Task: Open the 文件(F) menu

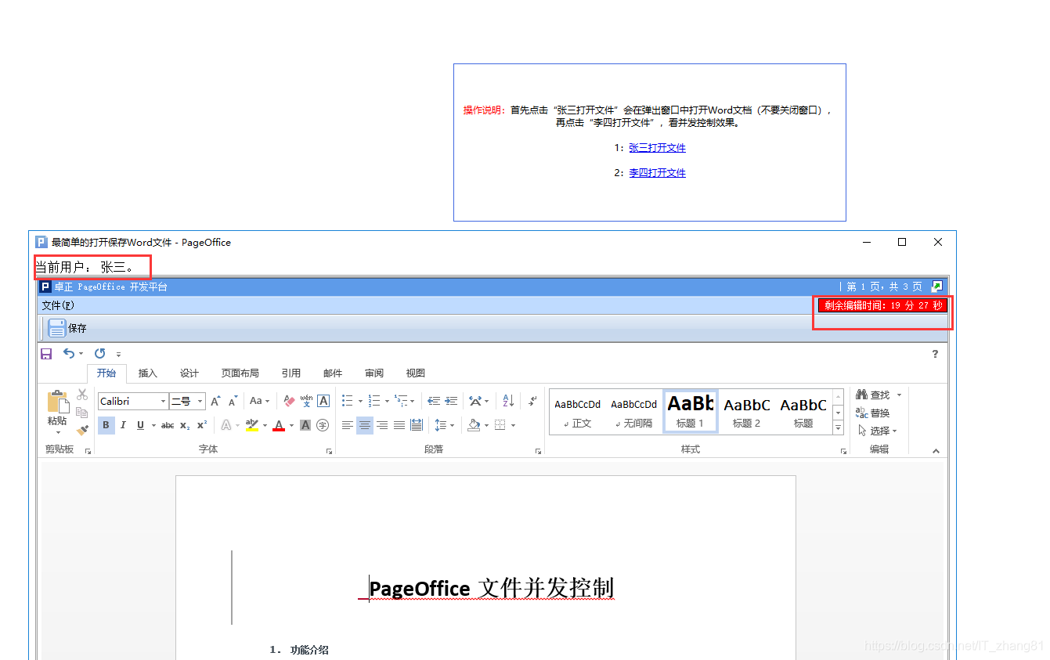Action: [58, 305]
